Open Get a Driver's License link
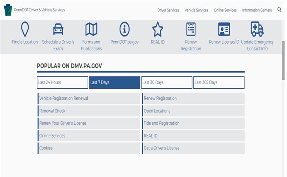The image size is (287, 177). [x=193, y=148]
